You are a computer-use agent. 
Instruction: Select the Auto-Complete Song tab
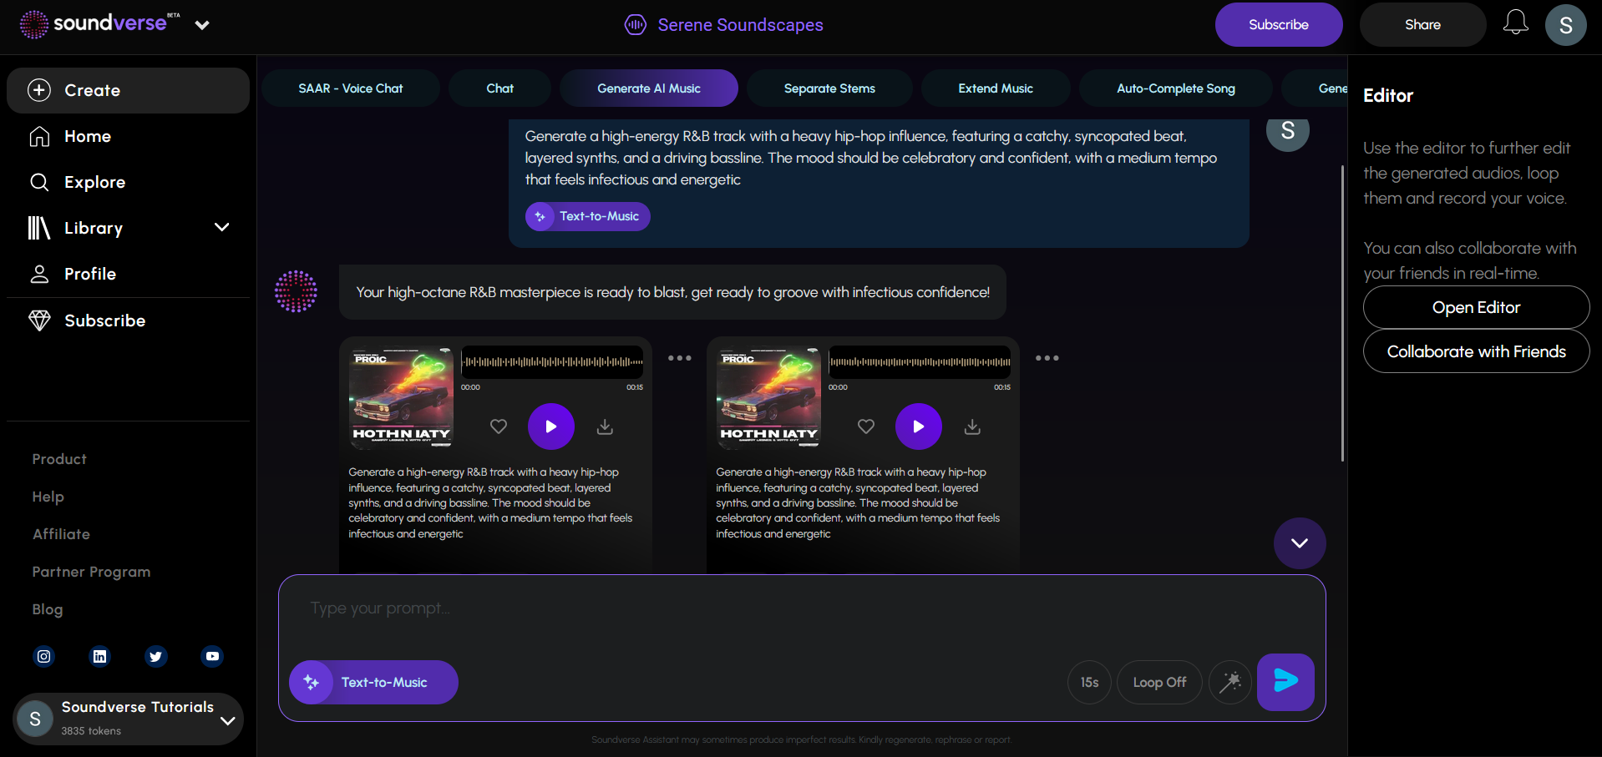click(1176, 88)
